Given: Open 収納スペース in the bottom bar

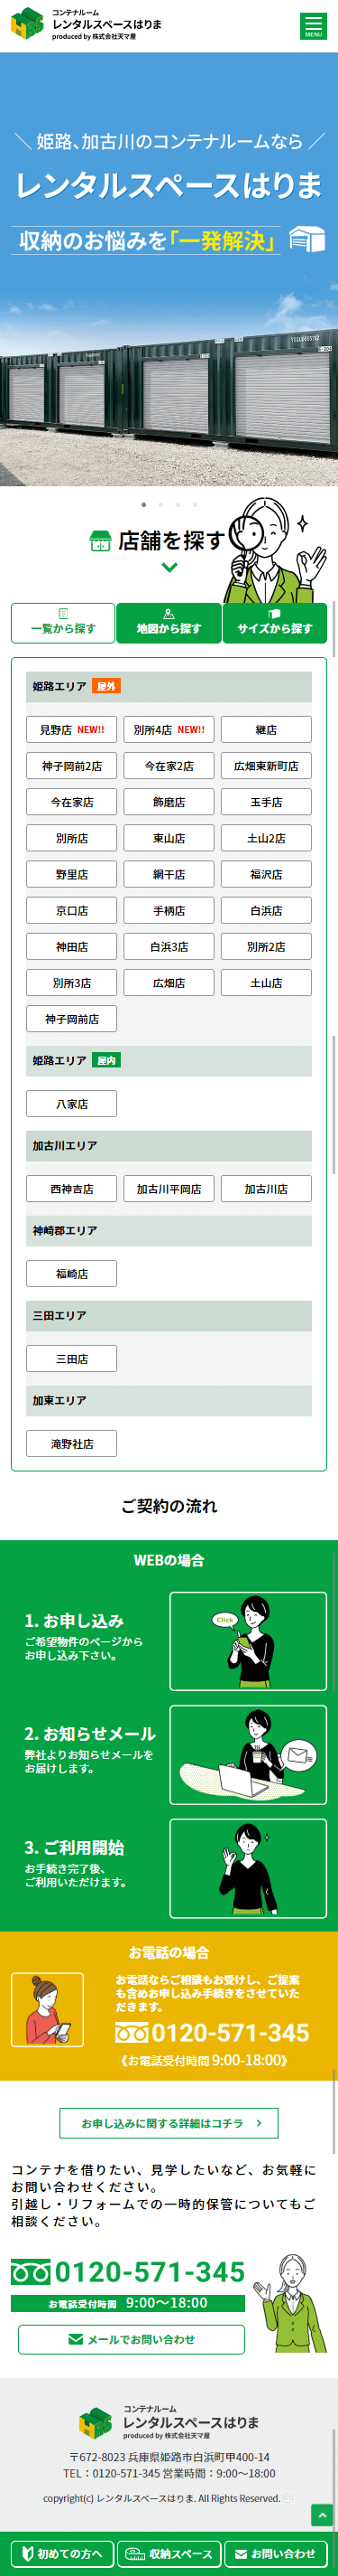Looking at the screenshot, I should point(169,2554).
